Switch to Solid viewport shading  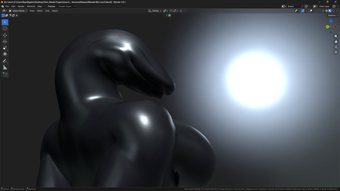coord(326,11)
